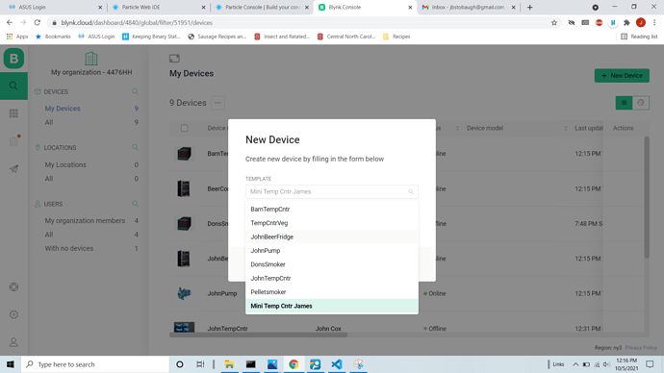Screen dimensions: 664x373
Task: Click the horizontal scrollbar under the devices table
Action: click(x=258, y=335)
